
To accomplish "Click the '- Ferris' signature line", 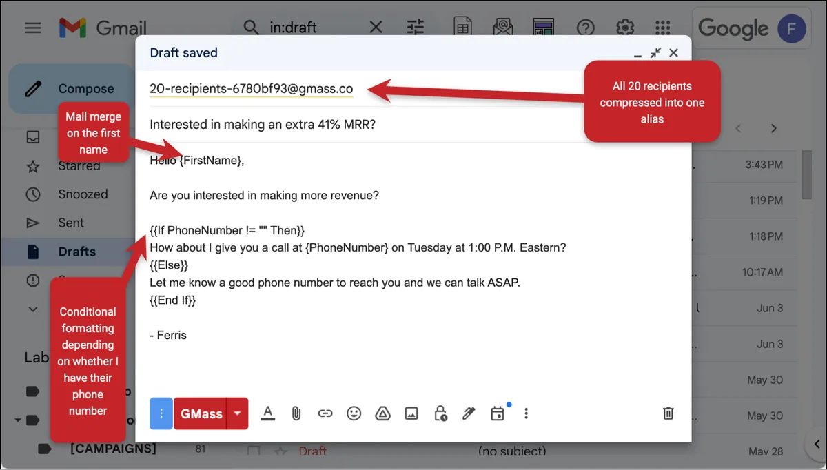I will [168, 335].
